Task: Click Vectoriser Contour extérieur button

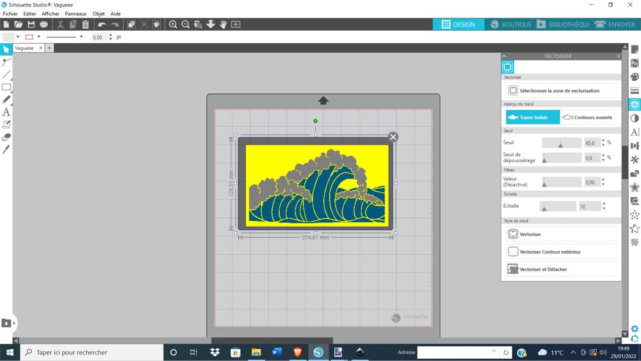Action: coord(561,252)
